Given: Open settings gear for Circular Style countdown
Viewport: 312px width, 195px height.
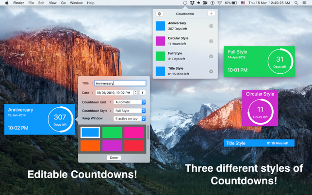Looking at the screenshot, I should [211, 41].
